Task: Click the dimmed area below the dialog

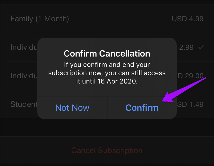Action: coord(107,128)
